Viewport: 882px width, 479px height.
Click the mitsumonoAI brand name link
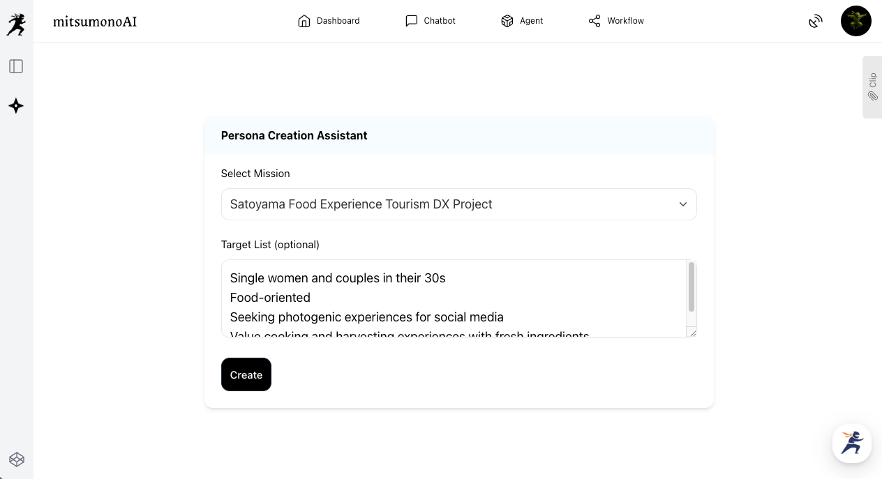(x=95, y=22)
